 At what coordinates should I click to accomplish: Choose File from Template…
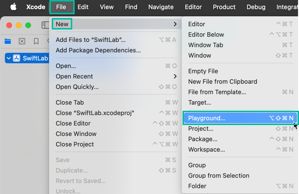[x=240, y=92]
